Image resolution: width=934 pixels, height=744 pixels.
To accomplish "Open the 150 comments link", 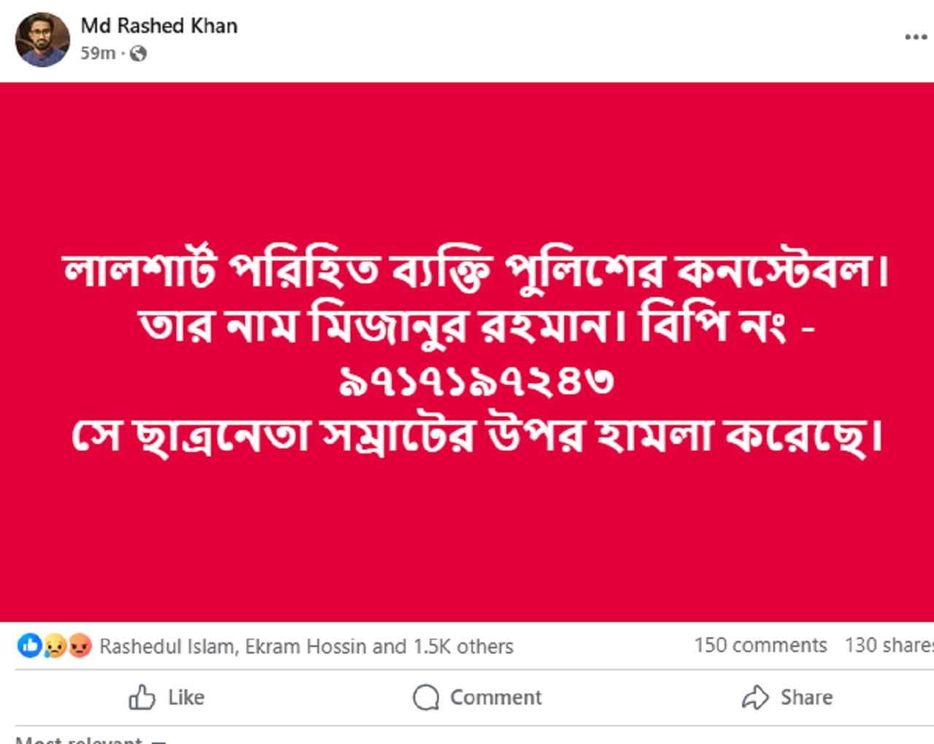I will (x=760, y=645).
